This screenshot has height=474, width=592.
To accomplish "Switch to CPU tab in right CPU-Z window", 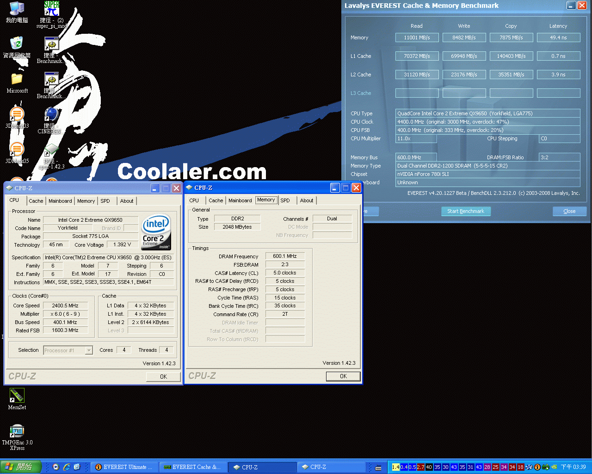I will coord(194,200).
